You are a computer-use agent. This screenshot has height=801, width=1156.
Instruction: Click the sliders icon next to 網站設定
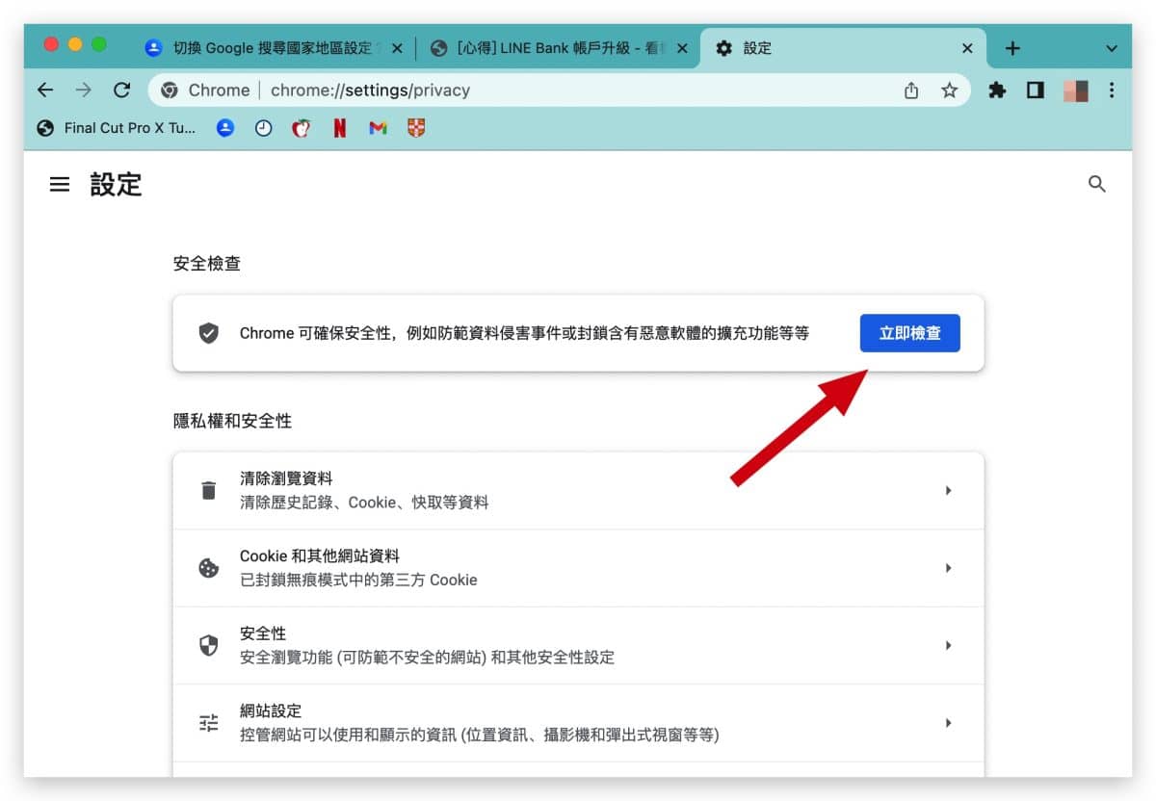tap(209, 723)
